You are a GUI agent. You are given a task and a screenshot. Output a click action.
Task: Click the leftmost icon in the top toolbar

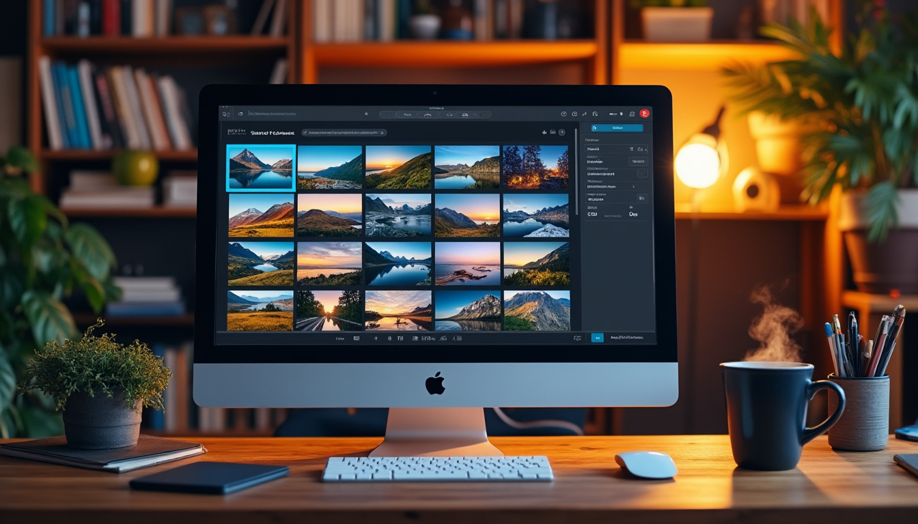227,113
